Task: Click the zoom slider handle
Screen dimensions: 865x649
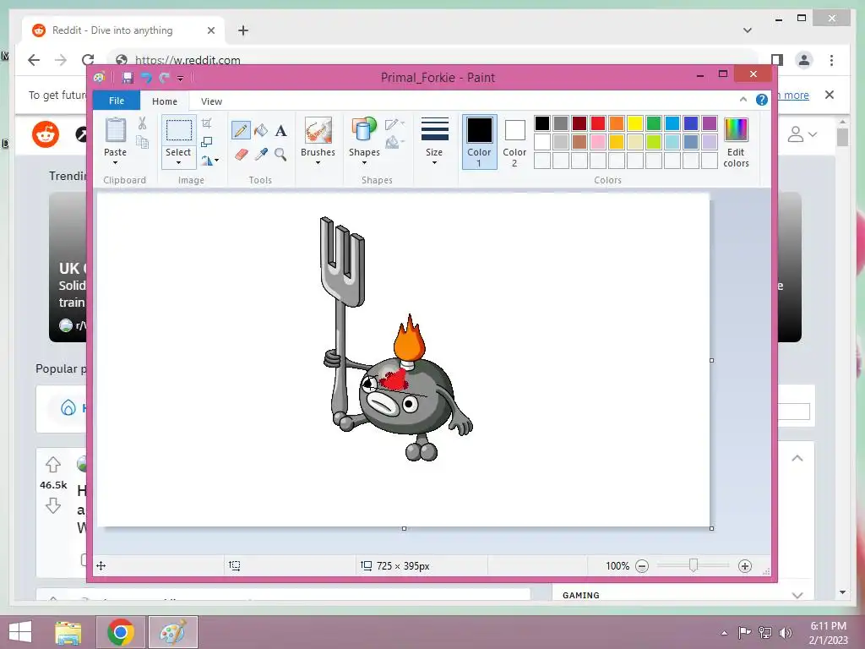Action: 694,565
